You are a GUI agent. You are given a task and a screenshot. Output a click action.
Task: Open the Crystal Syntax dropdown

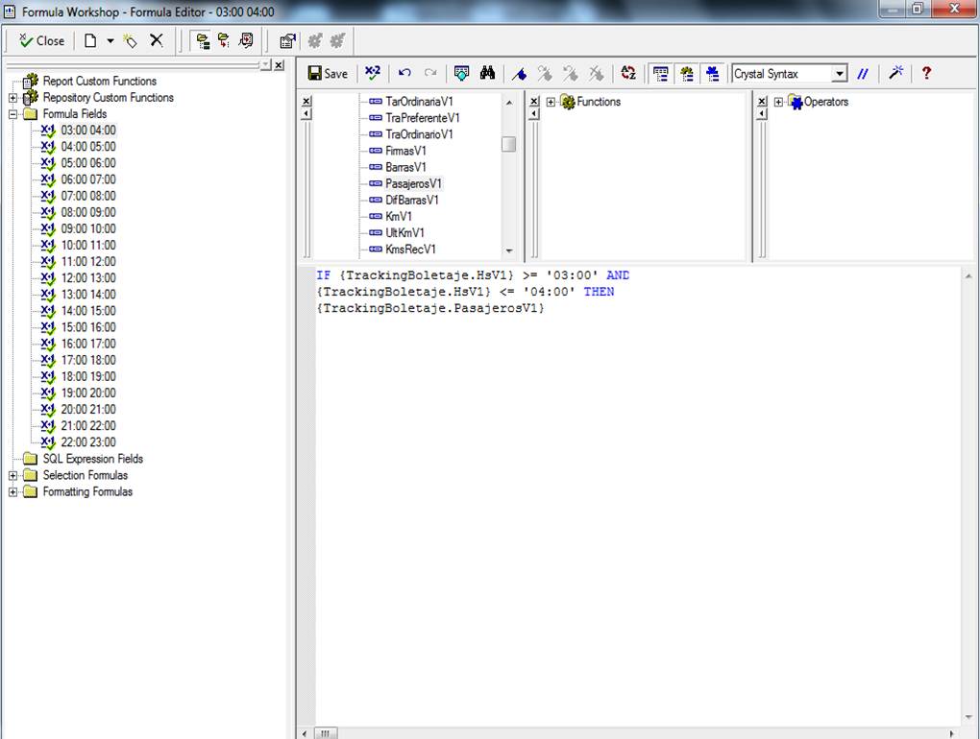pos(840,74)
